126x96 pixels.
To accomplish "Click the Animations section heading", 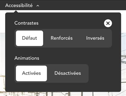I will coord(27,58).
